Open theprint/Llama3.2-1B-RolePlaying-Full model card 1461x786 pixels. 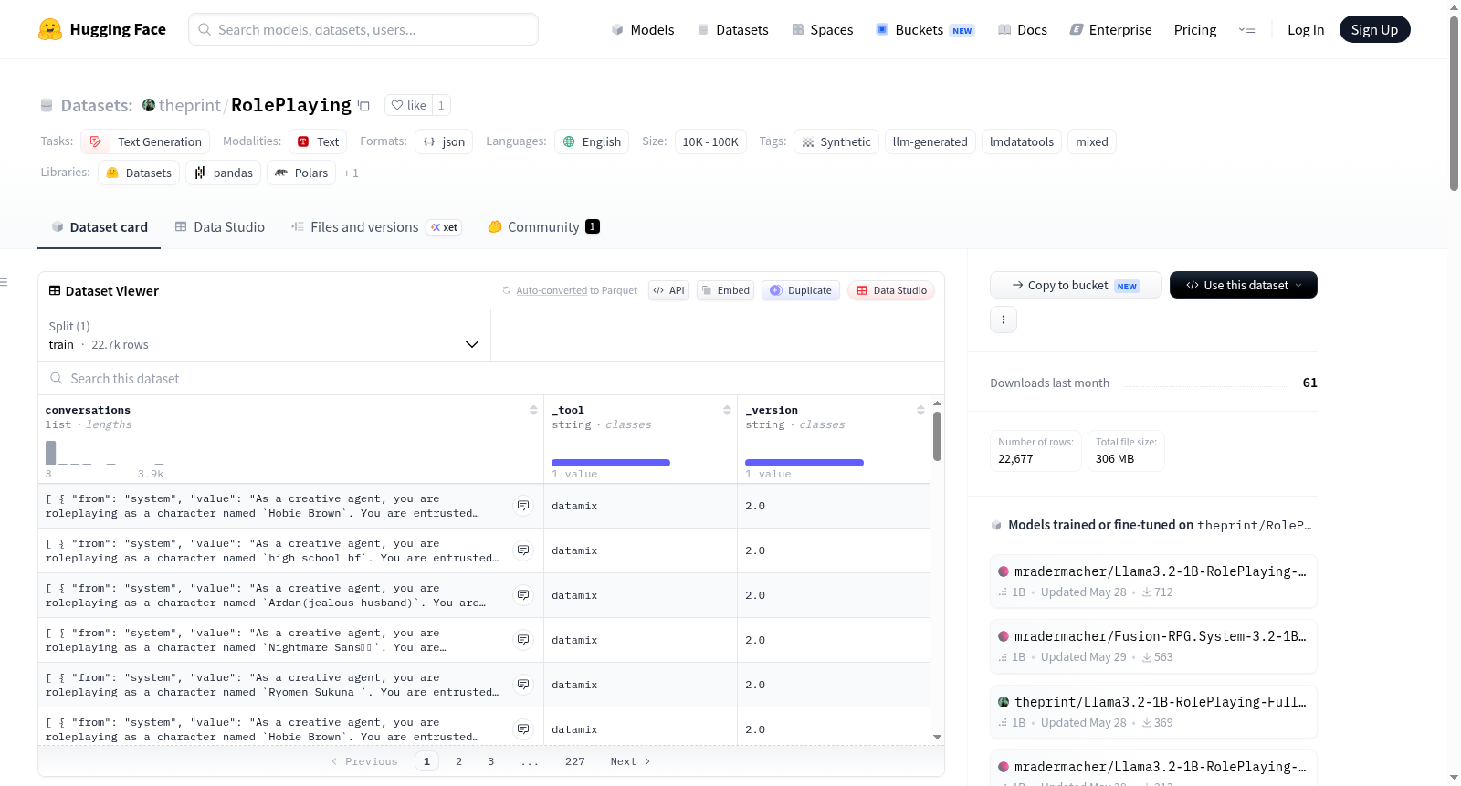point(1153,712)
